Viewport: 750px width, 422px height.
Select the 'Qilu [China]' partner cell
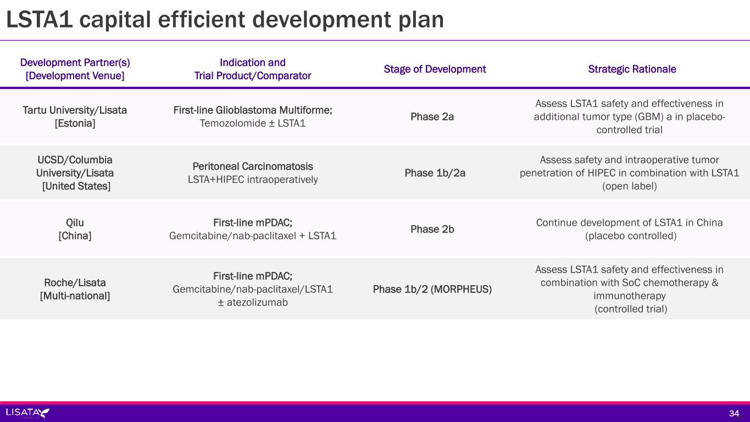click(x=75, y=229)
